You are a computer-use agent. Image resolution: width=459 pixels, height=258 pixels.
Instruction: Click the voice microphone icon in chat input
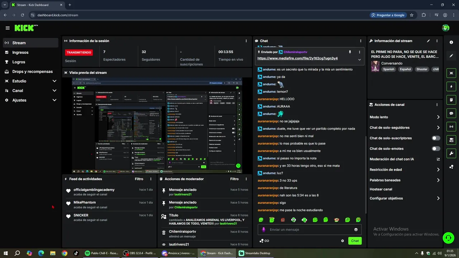264,229
